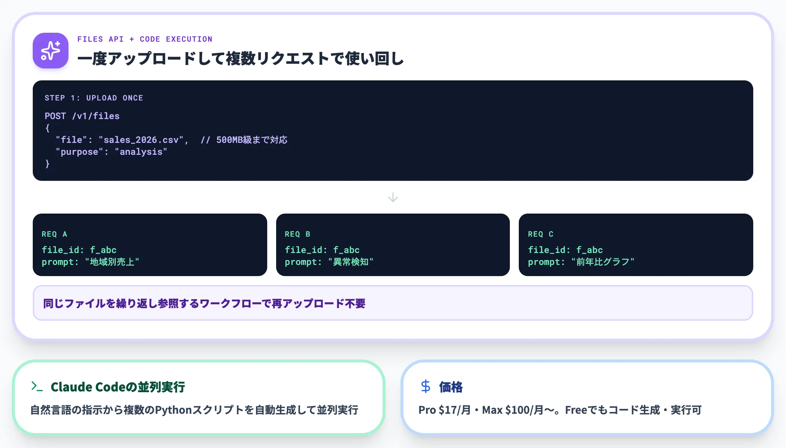Click the Pro $17/月・Max $100/月〜 pricing line
Image resolution: width=786 pixels, height=448 pixels.
pyautogui.click(x=560, y=410)
